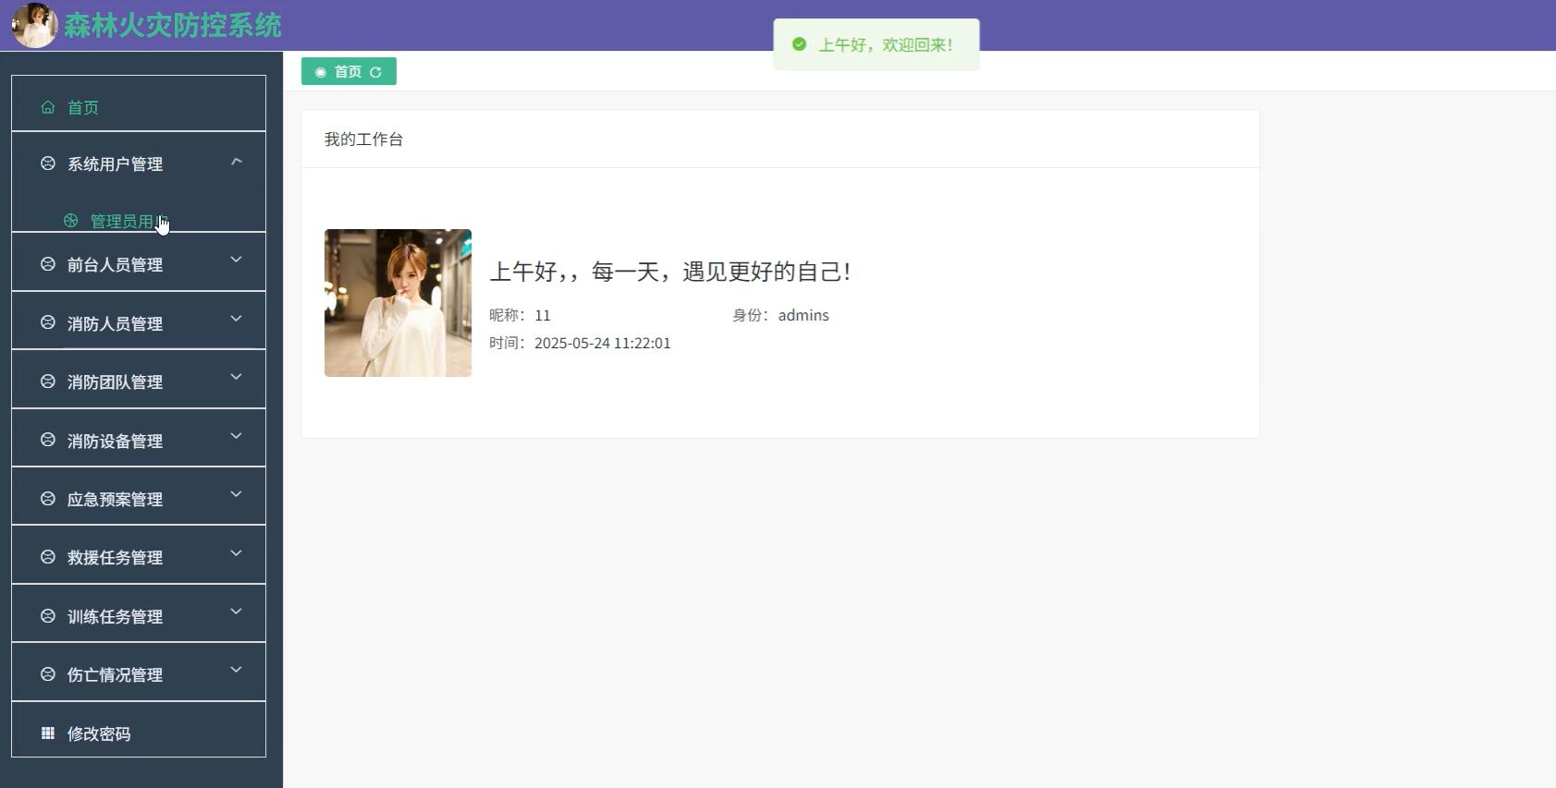Click the user photo in 我的工作台

pos(398,303)
